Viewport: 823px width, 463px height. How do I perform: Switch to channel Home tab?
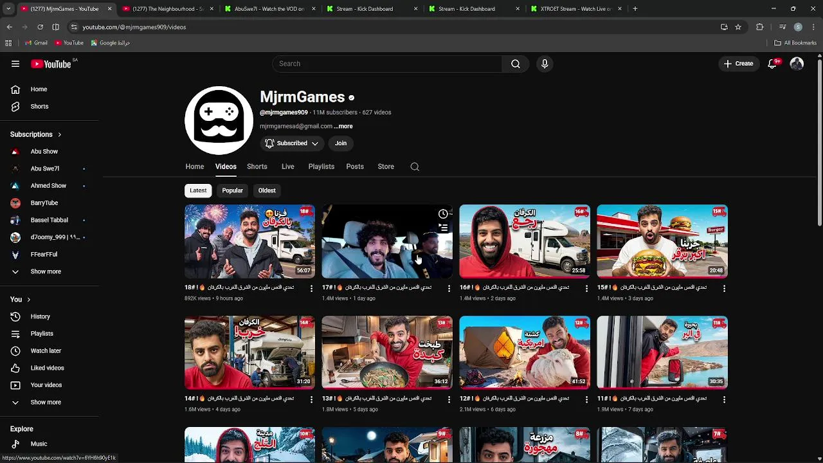(195, 167)
